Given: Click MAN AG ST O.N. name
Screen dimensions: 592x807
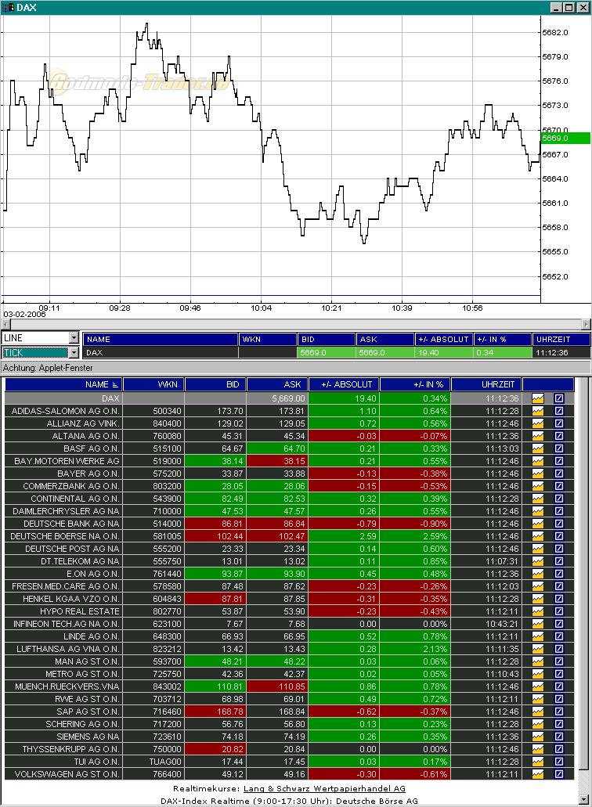Looking at the screenshot, I should click(87, 661).
